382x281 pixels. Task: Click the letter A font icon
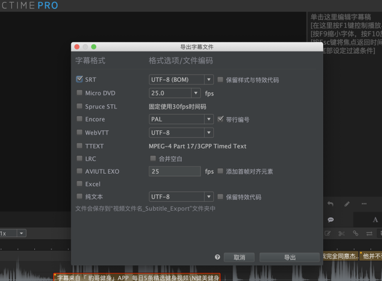(375, 220)
